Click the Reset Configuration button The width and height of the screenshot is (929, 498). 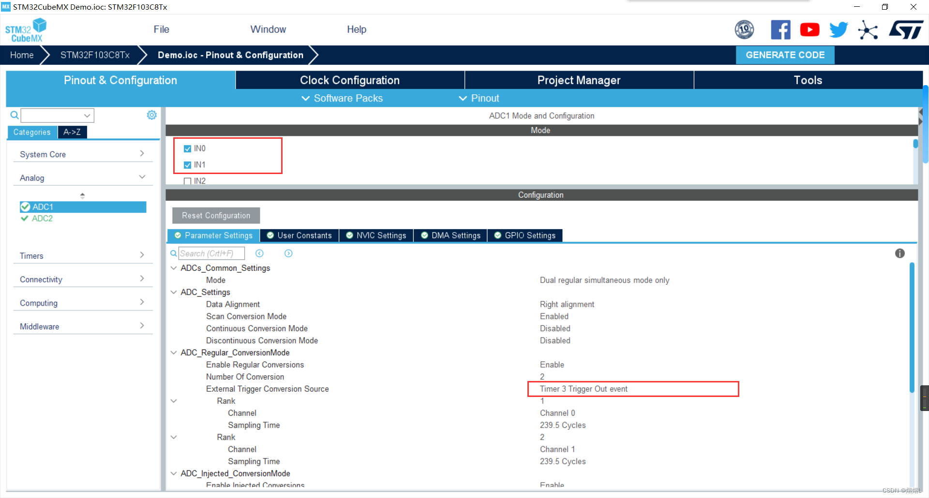(x=216, y=216)
